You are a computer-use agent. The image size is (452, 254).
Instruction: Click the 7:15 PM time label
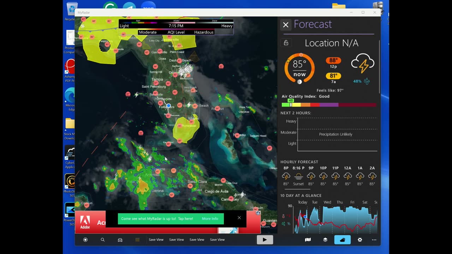click(176, 26)
